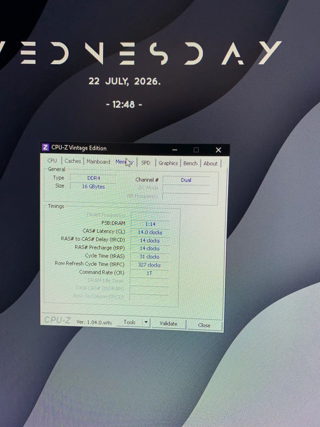Click the Command Rate 1T value

[149, 274]
